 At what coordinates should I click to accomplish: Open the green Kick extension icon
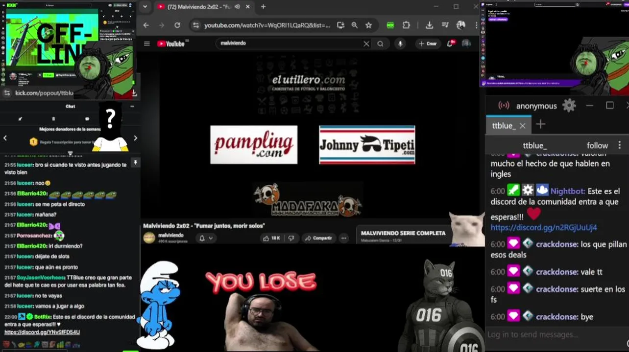point(390,25)
